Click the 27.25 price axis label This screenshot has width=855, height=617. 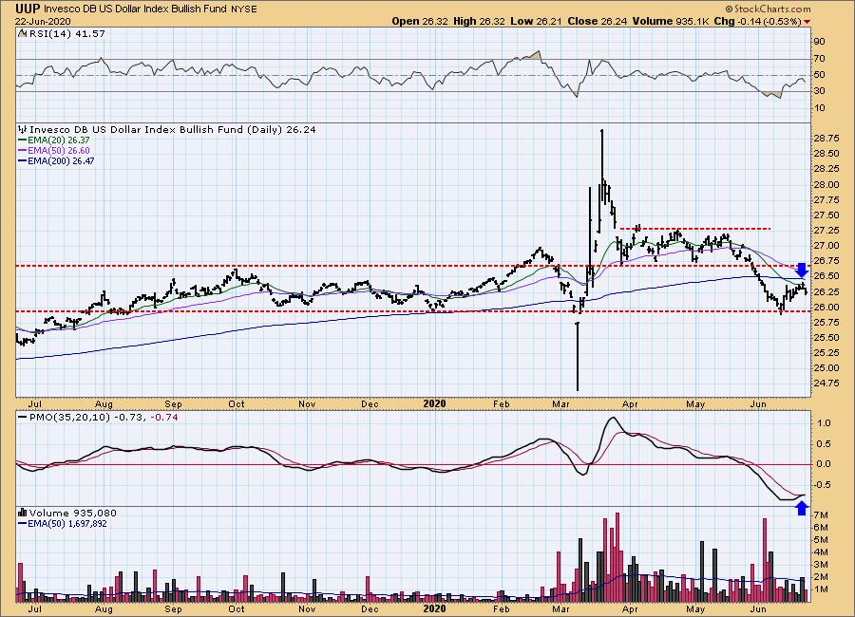(x=826, y=231)
